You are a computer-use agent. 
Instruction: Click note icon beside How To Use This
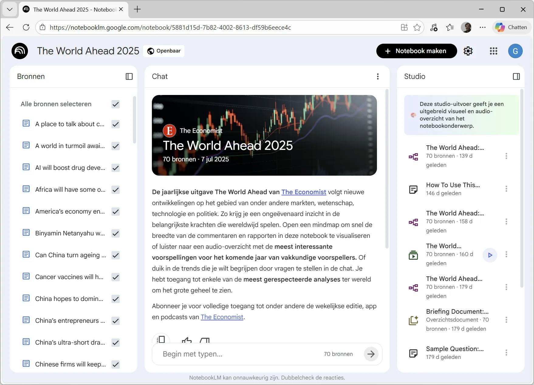[x=413, y=190]
